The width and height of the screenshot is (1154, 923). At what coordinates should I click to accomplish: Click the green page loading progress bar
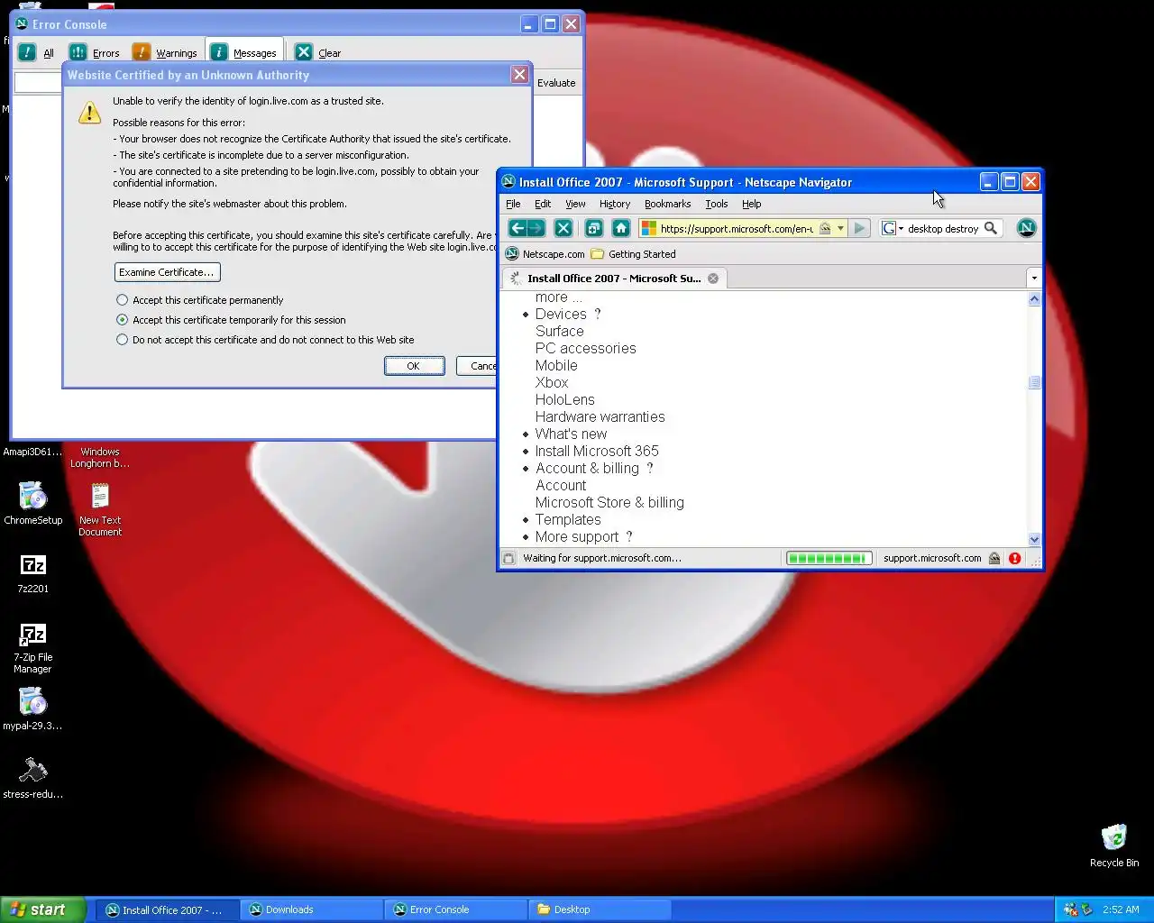click(x=829, y=558)
